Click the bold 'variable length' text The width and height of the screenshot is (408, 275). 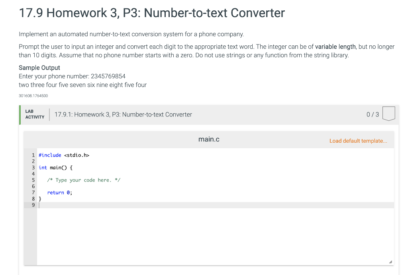click(x=335, y=47)
